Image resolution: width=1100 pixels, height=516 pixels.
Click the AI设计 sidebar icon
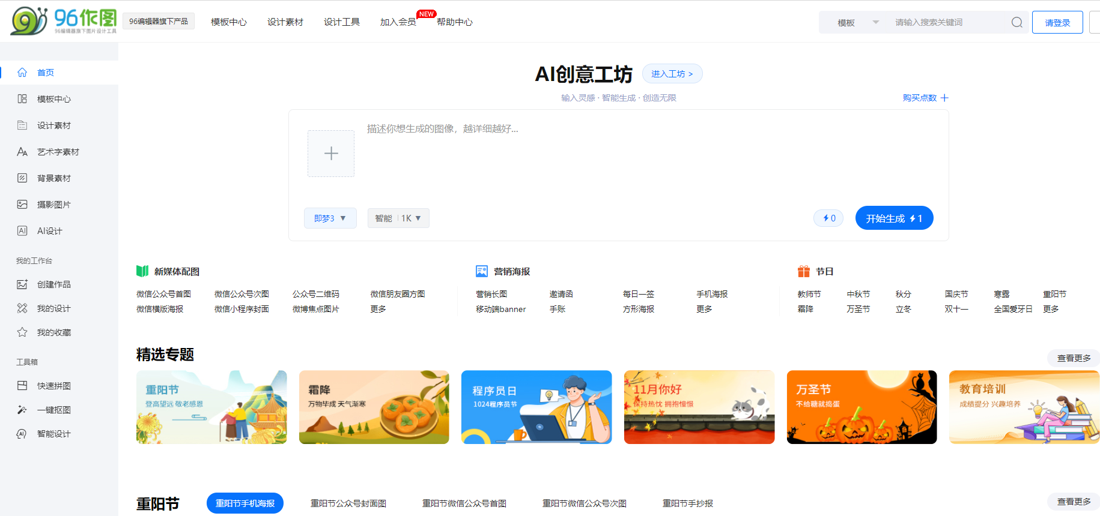click(x=22, y=231)
